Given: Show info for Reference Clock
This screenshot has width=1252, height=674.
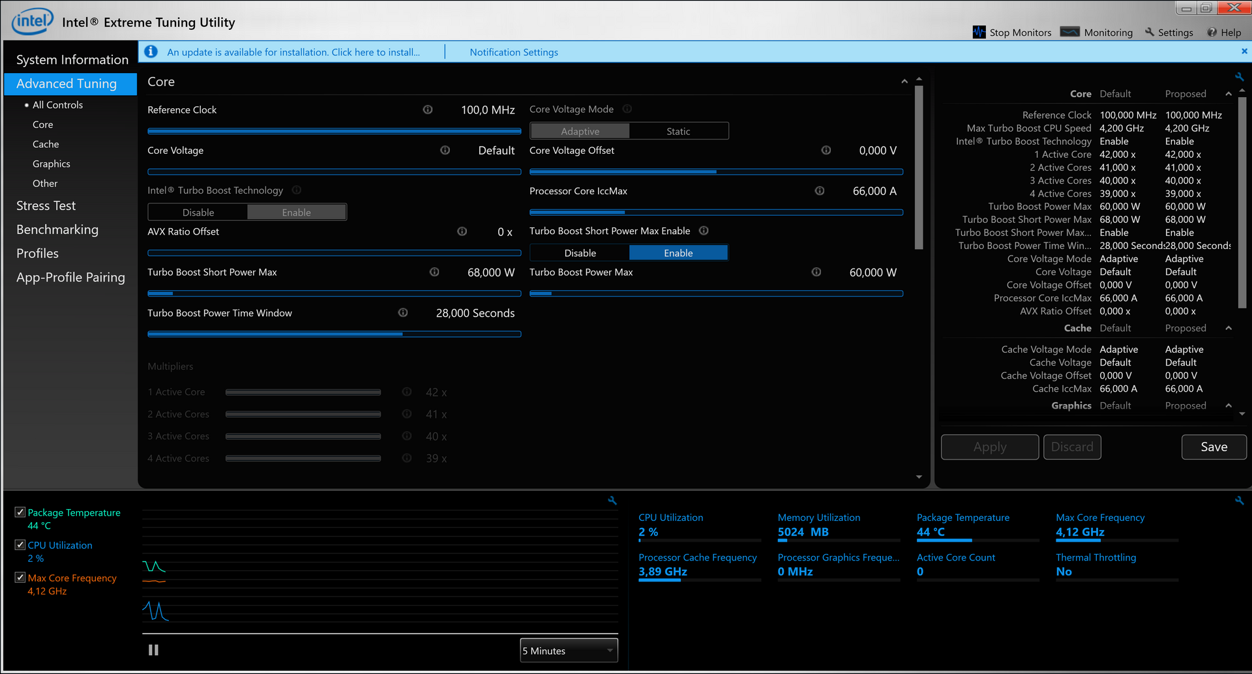Looking at the screenshot, I should coord(428,110).
